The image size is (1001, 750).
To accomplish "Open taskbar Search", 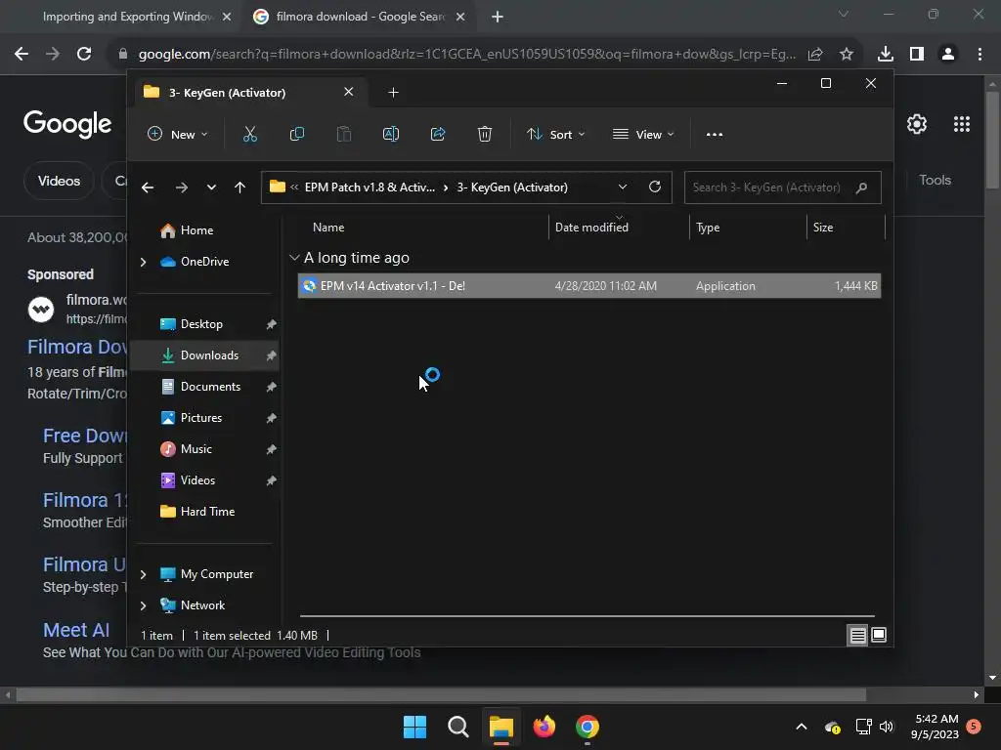I will [457, 727].
